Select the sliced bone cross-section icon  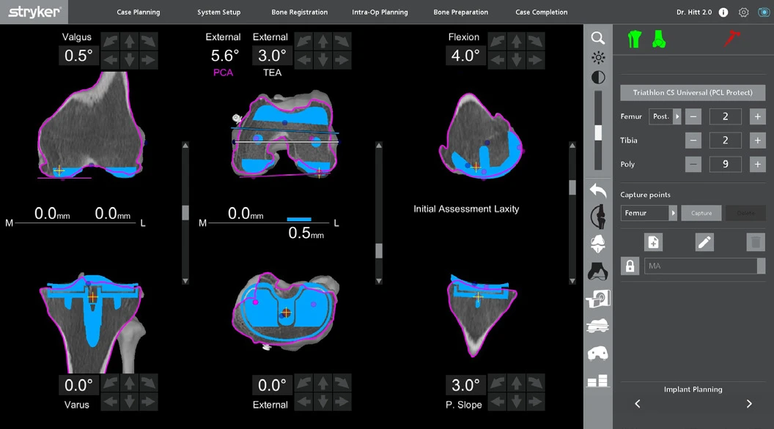click(598, 326)
